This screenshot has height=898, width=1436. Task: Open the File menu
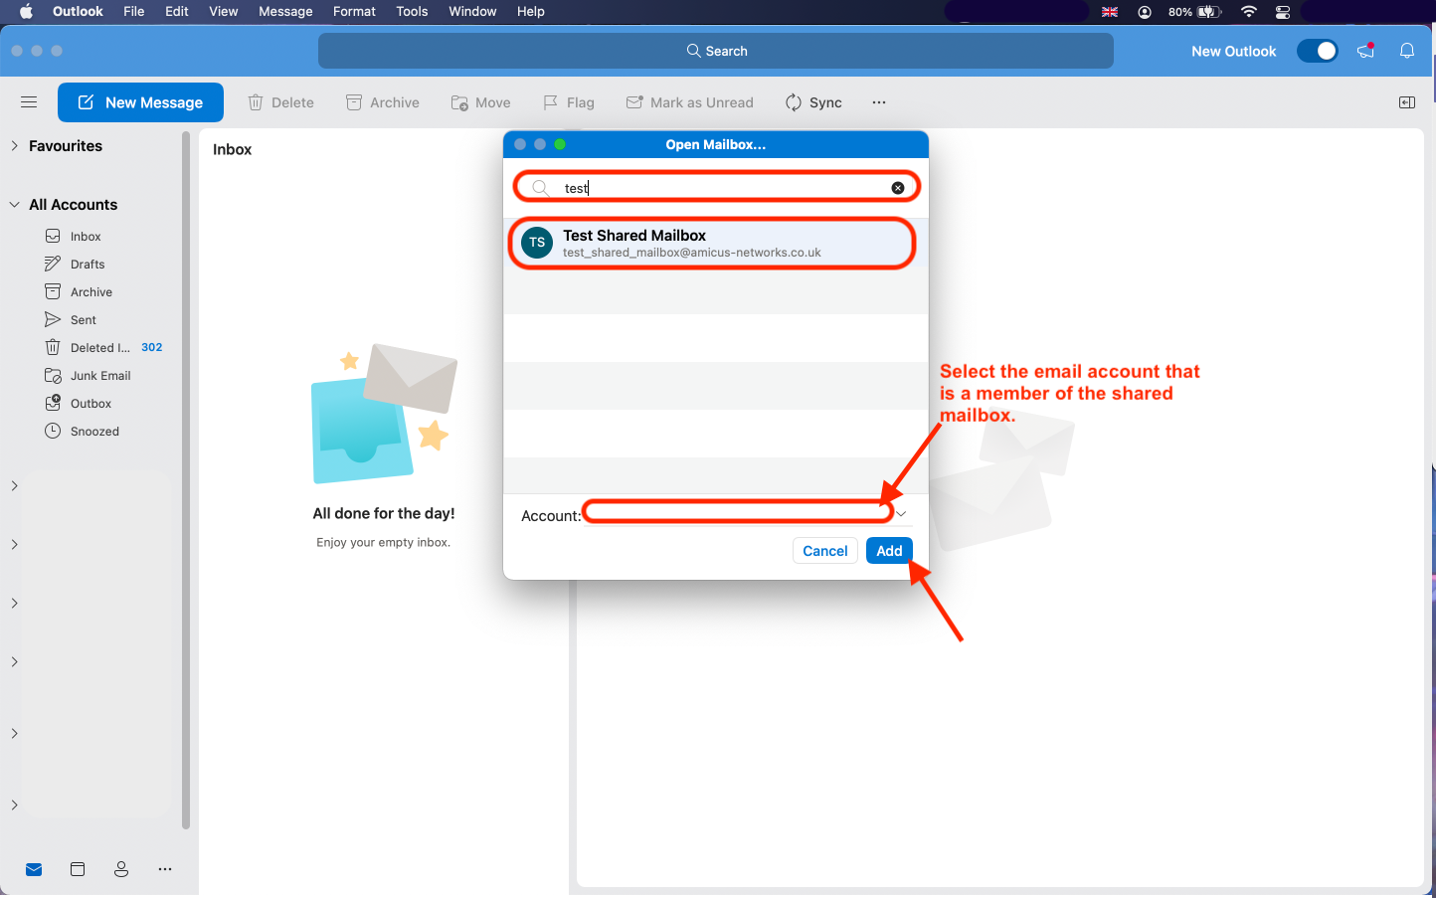coord(134,12)
